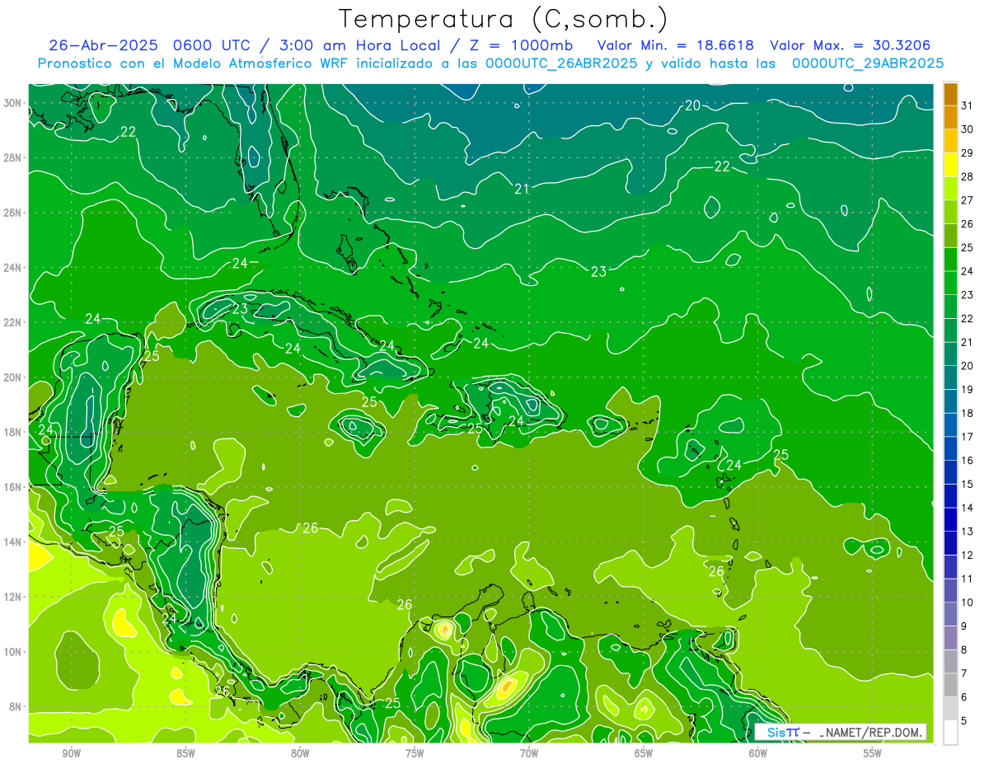The width and height of the screenshot is (989, 764).
Task: Click the '80W' longitude axis label
Action: 300,754
